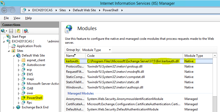Open the Group by Module Type dropdown
Screen dimensions: 220x112
click(96, 50)
